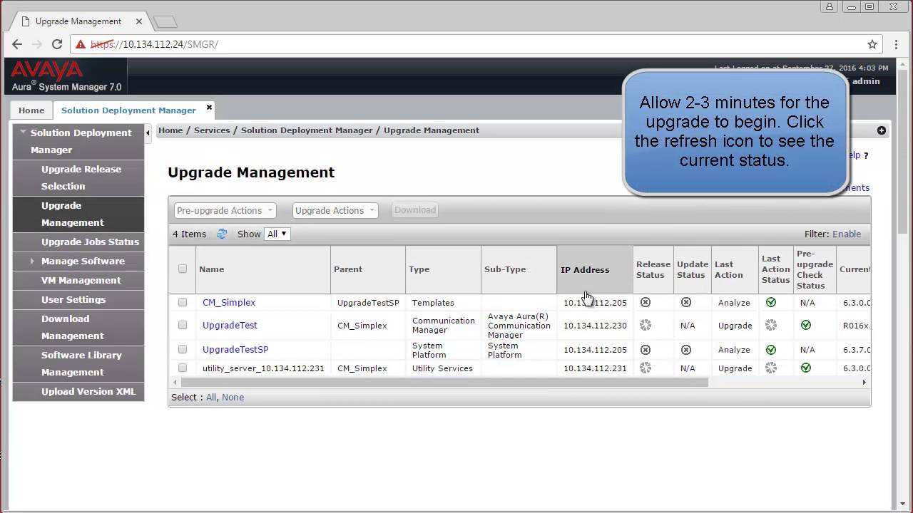Click the insecure connection warning icon in address bar
This screenshot has width=913, height=513.
81,44
